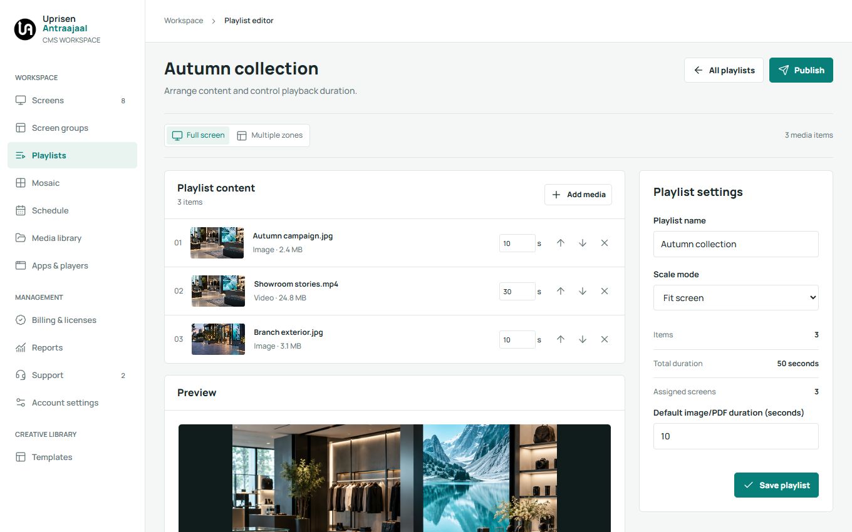Remove Showroom stories.mp4 from playlist
The width and height of the screenshot is (852, 532).
(x=605, y=291)
